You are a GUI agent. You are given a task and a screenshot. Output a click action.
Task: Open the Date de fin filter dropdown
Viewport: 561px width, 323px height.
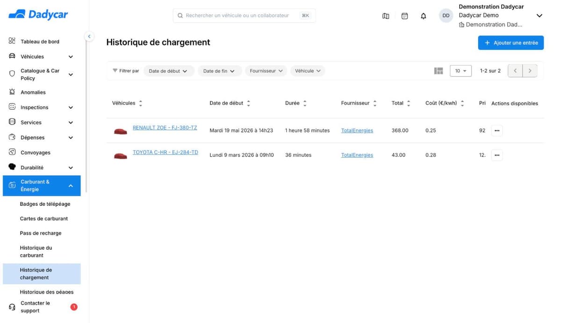point(219,71)
